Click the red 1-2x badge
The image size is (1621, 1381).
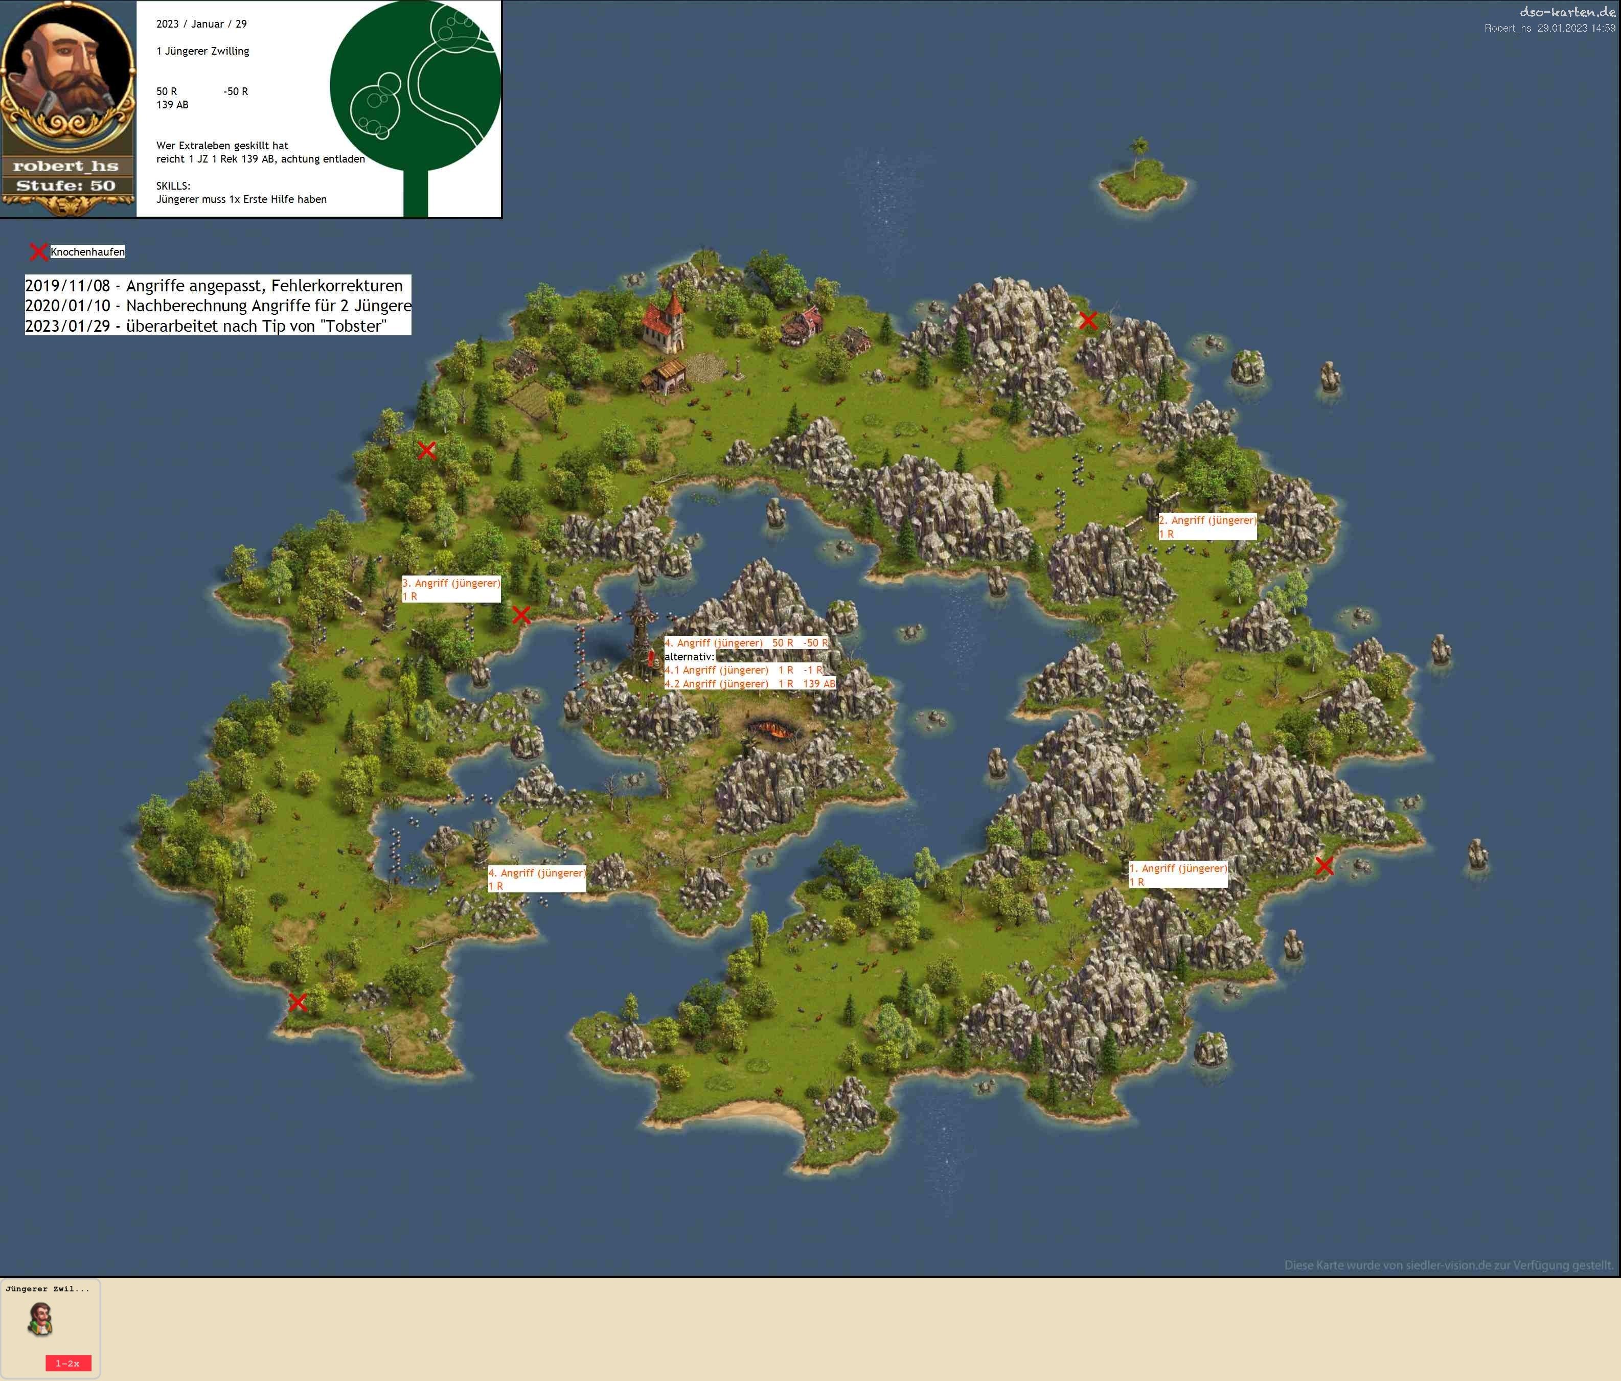[68, 1363]
